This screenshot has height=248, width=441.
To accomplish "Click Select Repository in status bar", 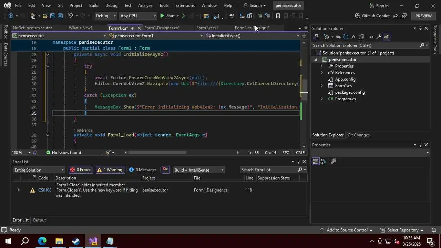I will (402, 230).
